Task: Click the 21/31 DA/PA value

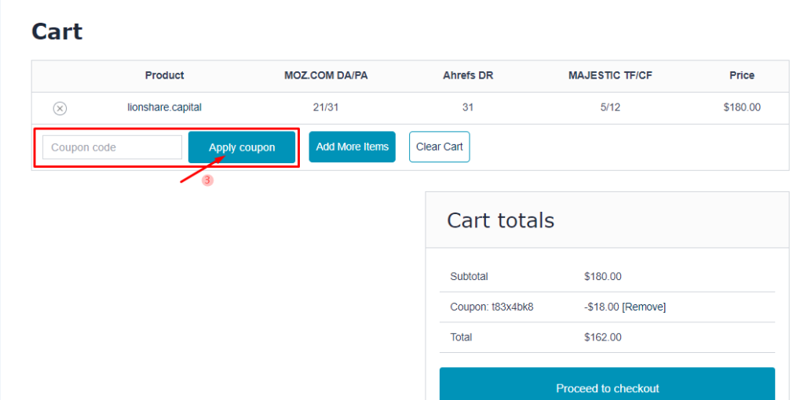Action: pos(326,107)
